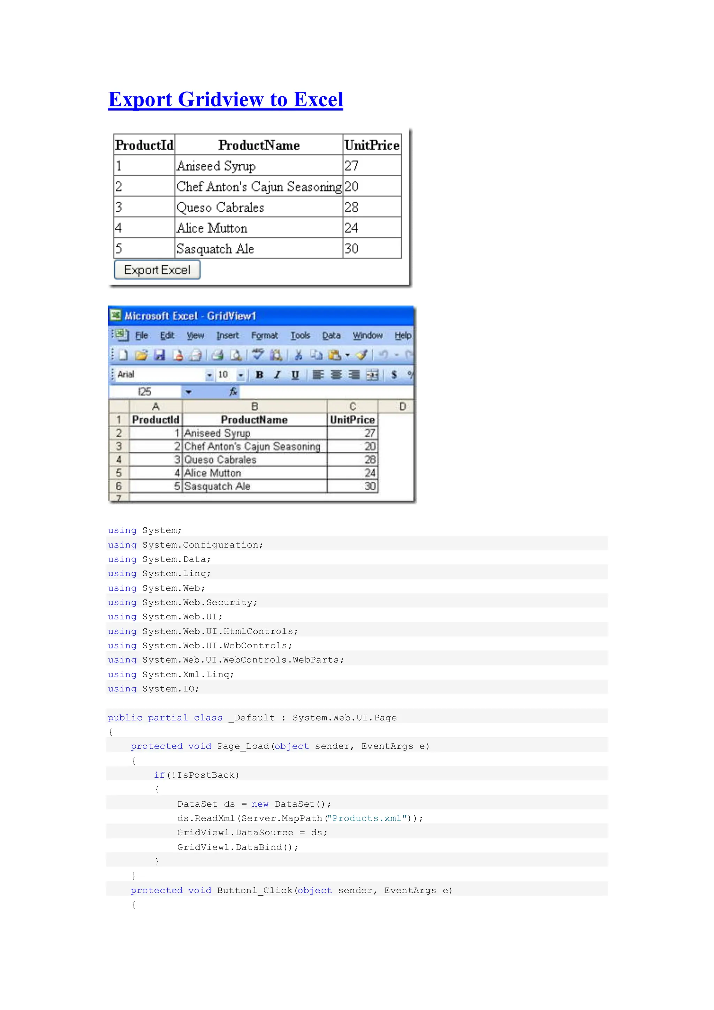This screenshot has width=714, height=1010.
Task: Select column D header in Excel
Action: coord(396,406)
